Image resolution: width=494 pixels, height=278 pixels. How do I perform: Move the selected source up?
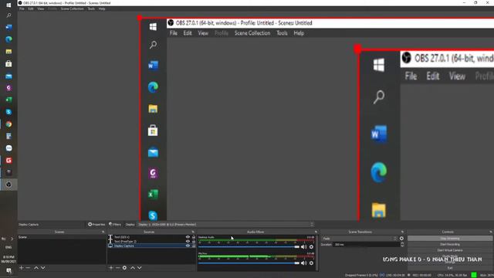point(133,268)
